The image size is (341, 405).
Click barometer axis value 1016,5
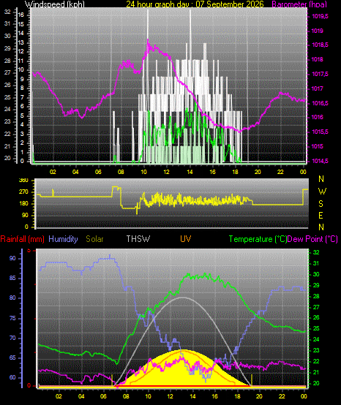click(x=321, y=103)
